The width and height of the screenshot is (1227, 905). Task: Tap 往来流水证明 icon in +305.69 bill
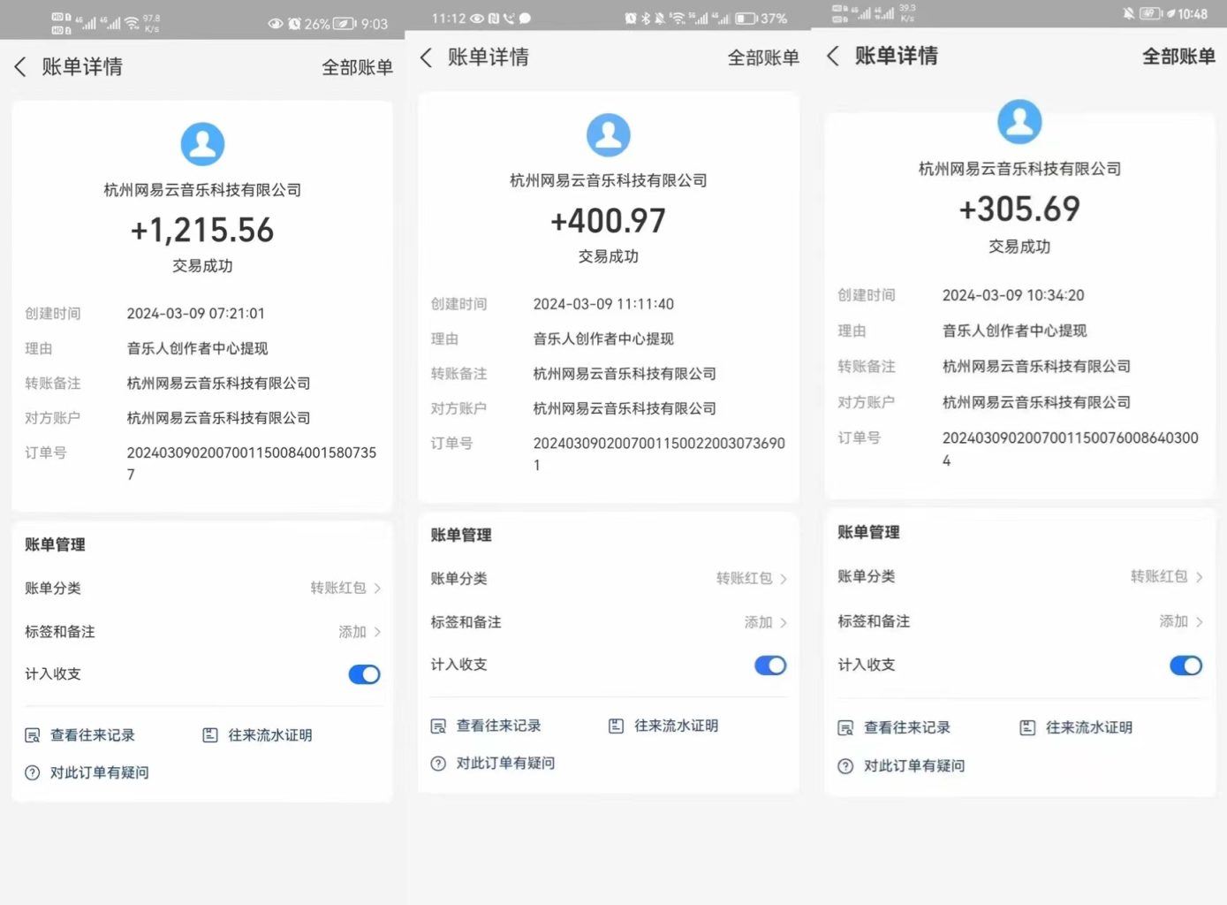tap(1027, 727)
